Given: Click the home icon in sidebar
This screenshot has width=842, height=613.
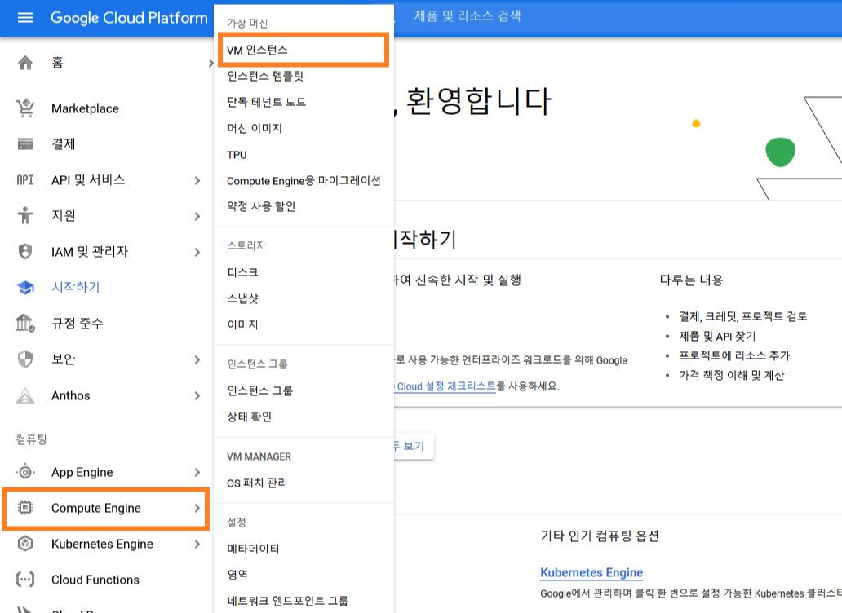Looking at the screenshot, I should 25,63.
